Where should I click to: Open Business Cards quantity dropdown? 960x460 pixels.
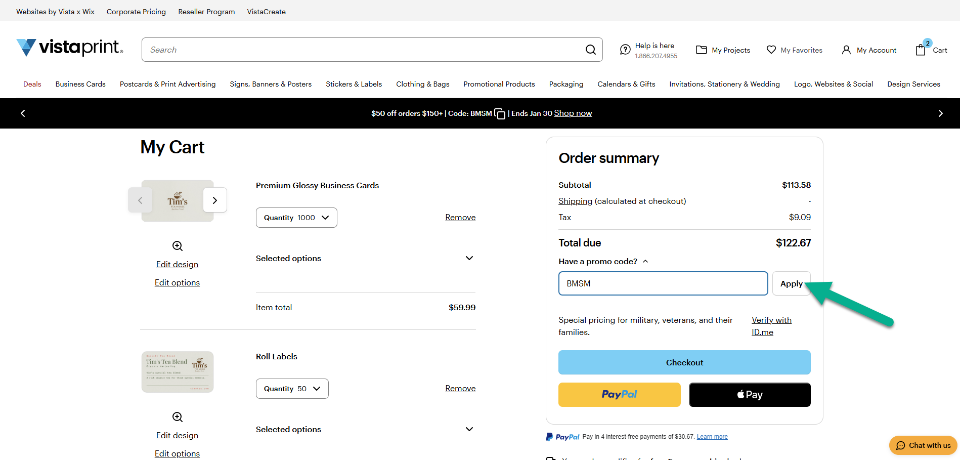click(x=296, y=218)
